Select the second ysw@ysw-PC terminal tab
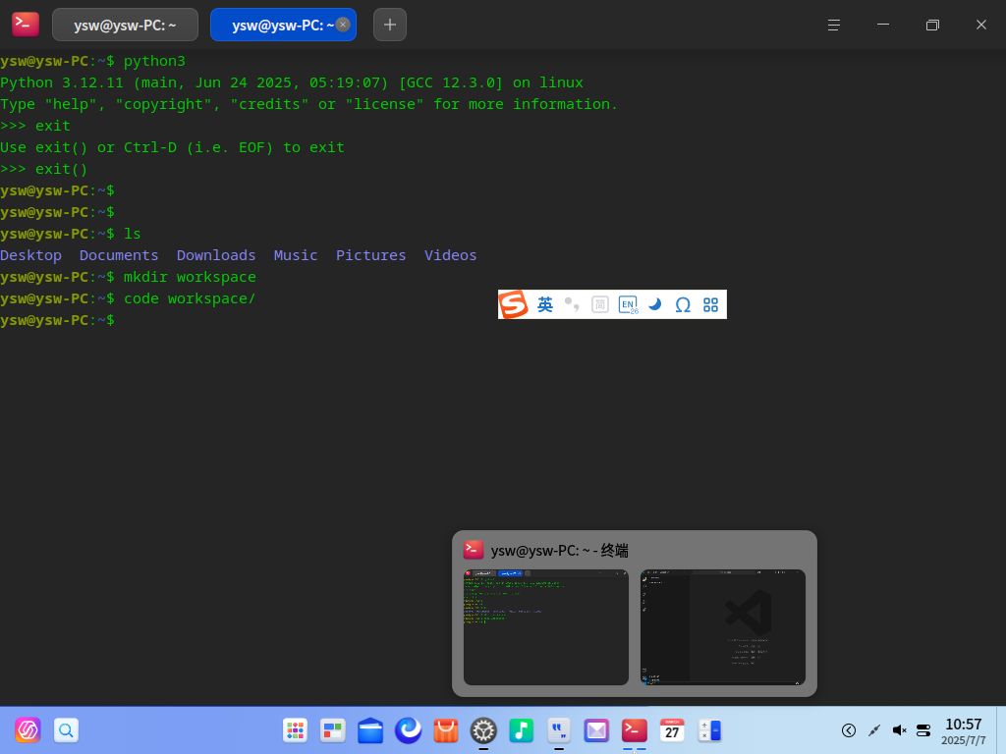This screenshot has height=754, width=1006. pos(283,25)
